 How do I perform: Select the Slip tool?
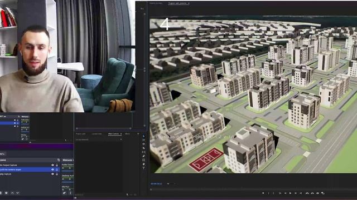pyautogui.click(x=144, y=152)
